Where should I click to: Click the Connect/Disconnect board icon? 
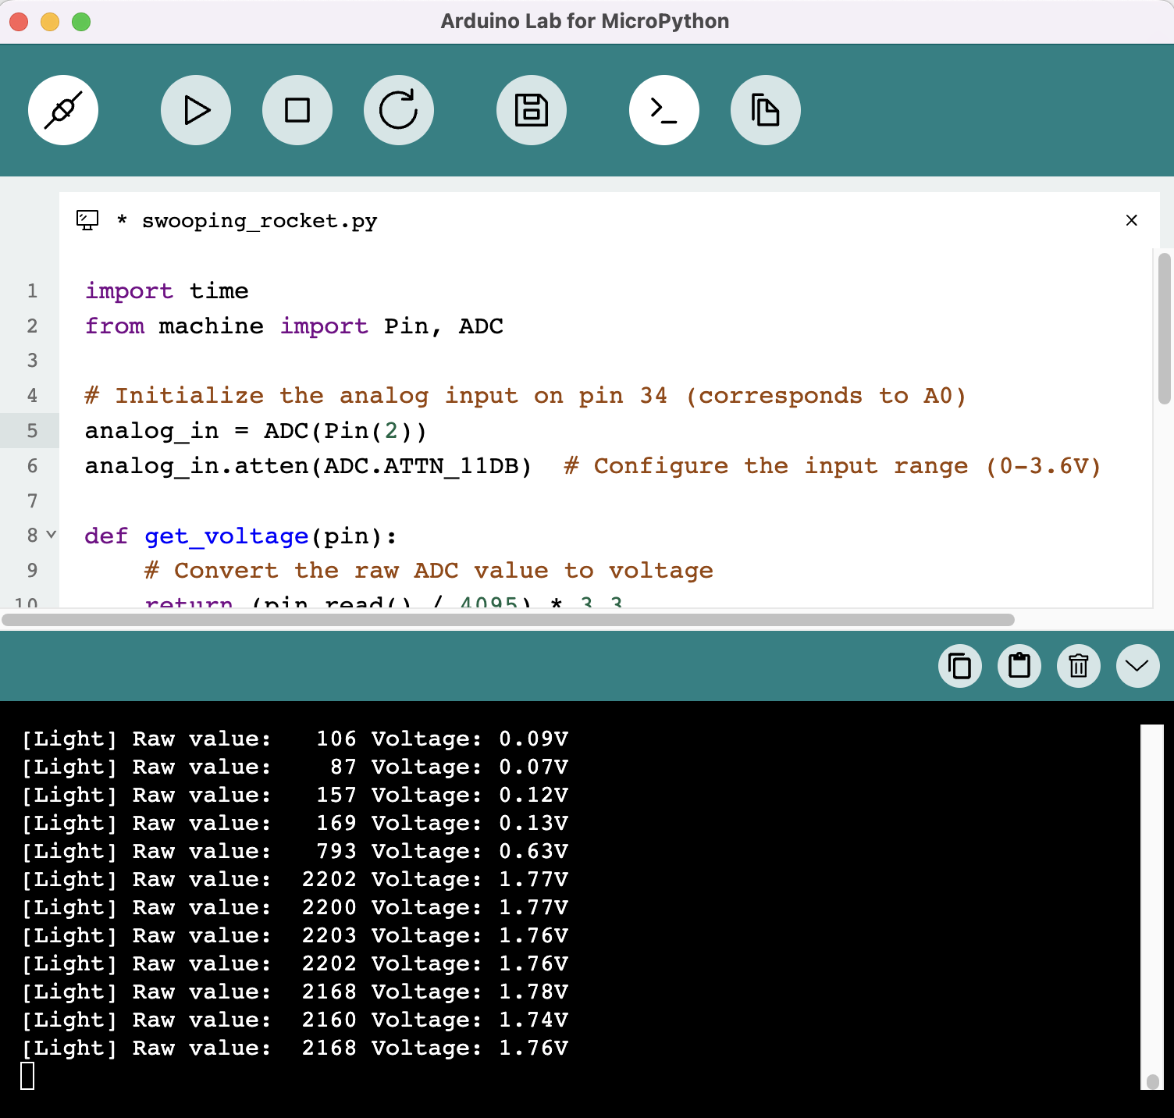(63, 110)
